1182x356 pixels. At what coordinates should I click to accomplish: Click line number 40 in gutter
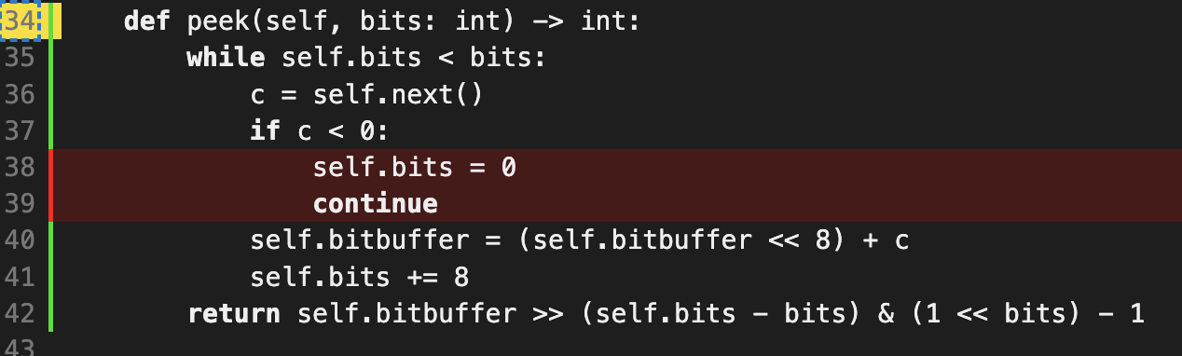tap(21, 240)
